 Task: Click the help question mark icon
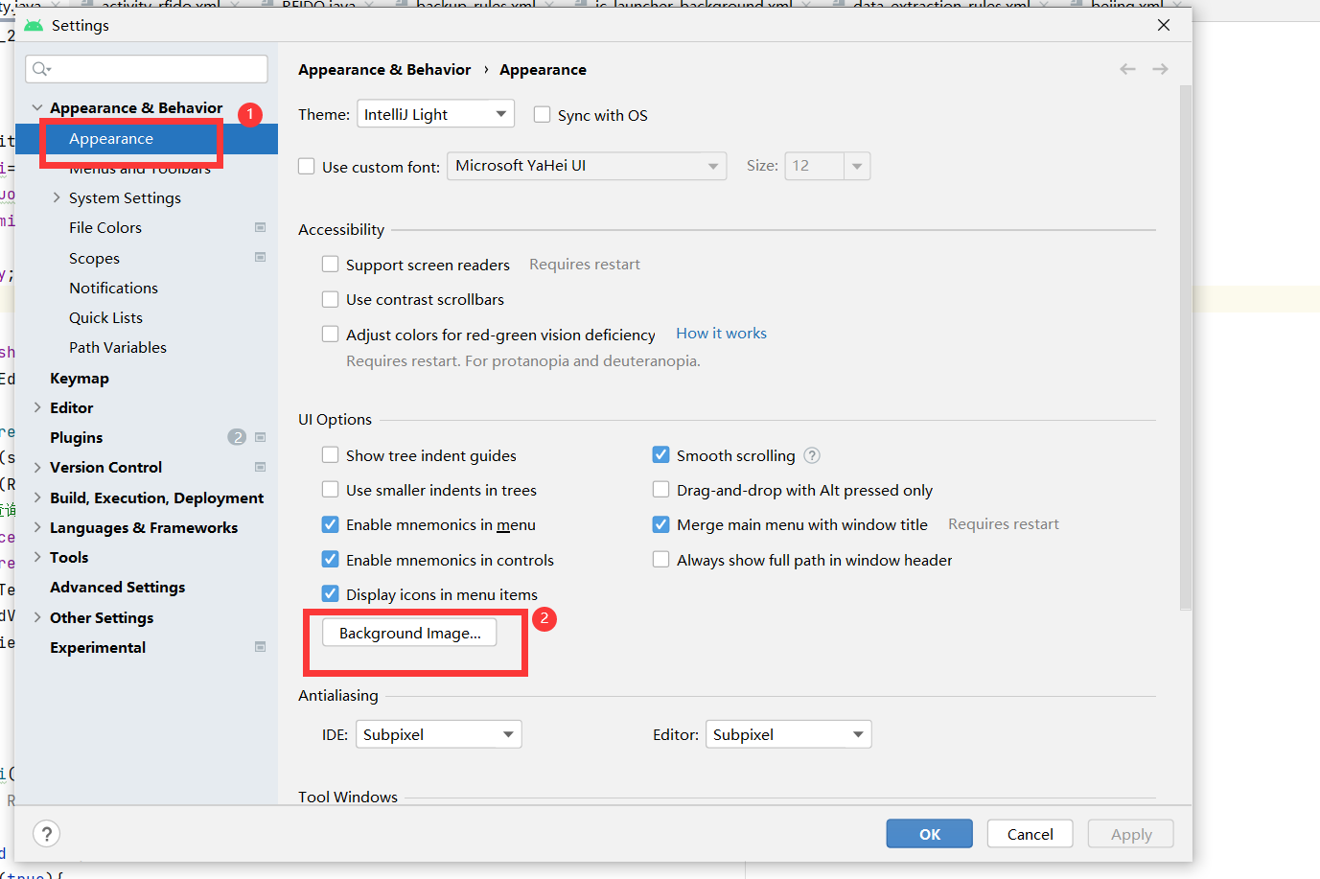(46, 834)
